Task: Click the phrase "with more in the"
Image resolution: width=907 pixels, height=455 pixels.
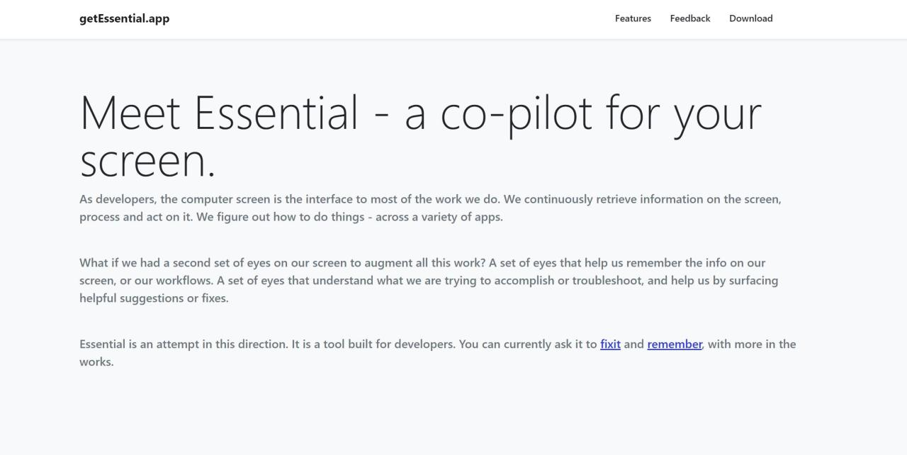Action: (752, 344)
